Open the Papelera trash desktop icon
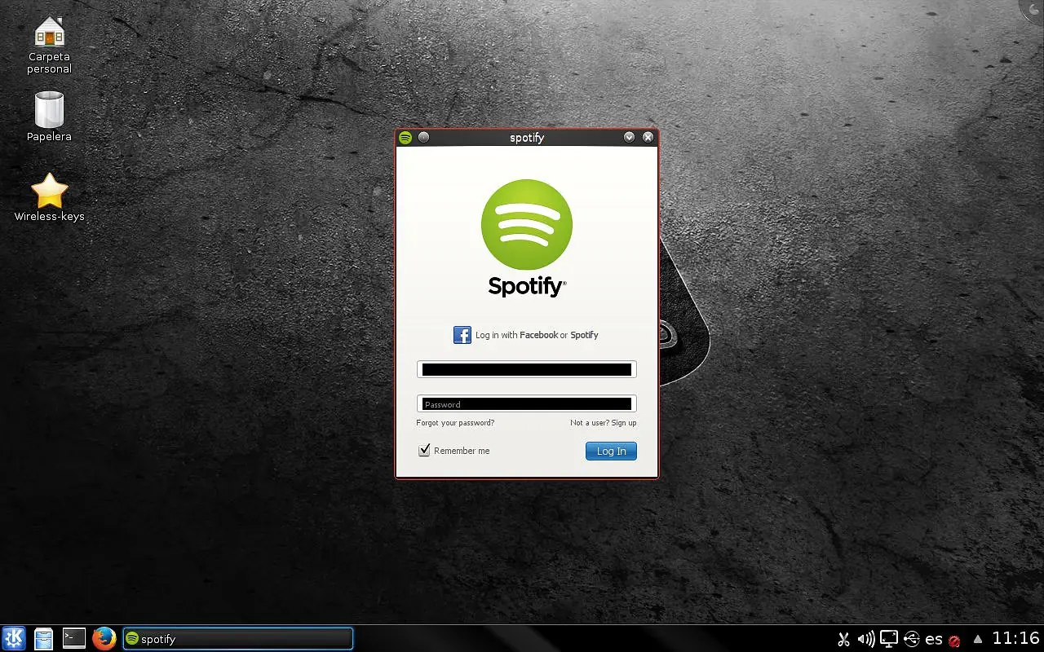This screenshot has width=1044, height=652. coord(49,117)
